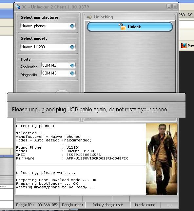Viewport: 194px width, 211px height.
Task: Click the open padlock icon on Unlock
Action: click(122, 27)
